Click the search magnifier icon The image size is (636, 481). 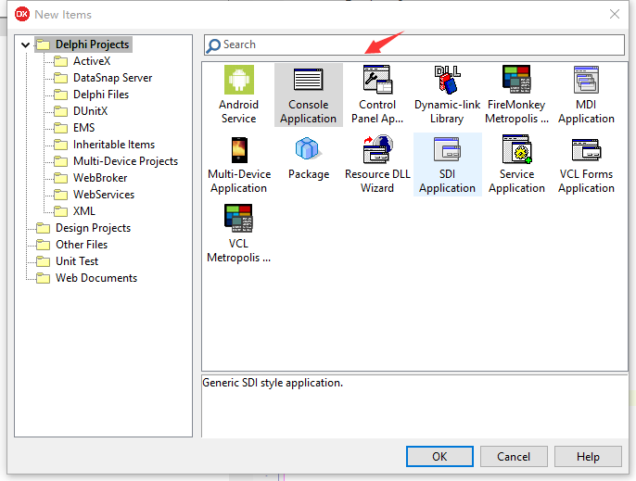213,45
